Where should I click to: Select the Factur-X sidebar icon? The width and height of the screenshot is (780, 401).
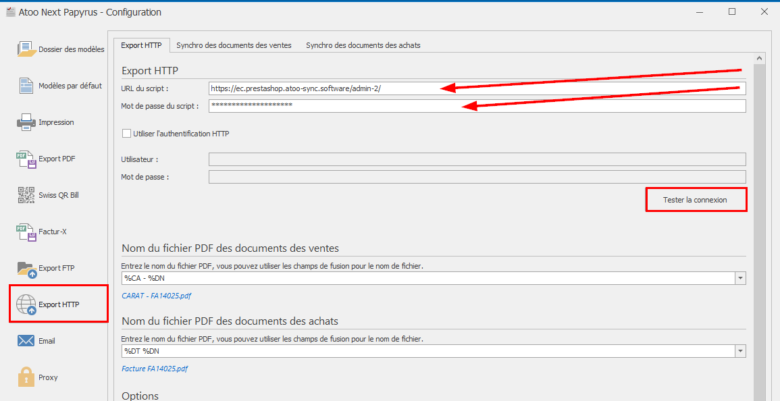(x=26, y=232)
